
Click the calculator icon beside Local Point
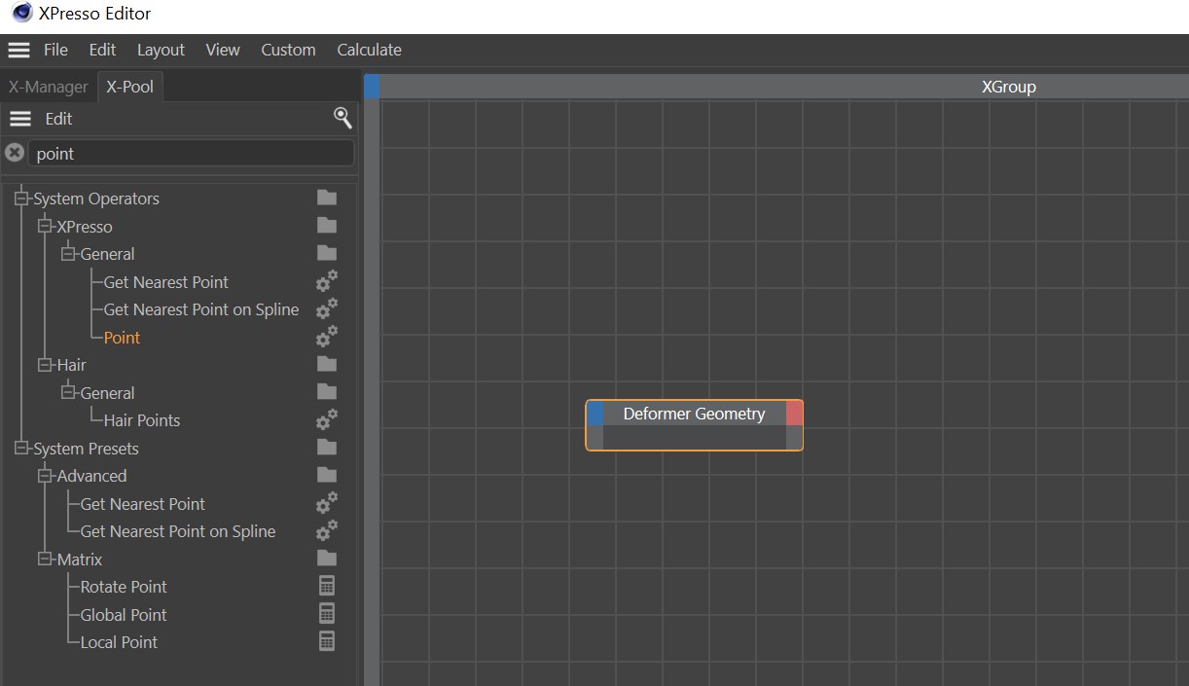(327, 642)
